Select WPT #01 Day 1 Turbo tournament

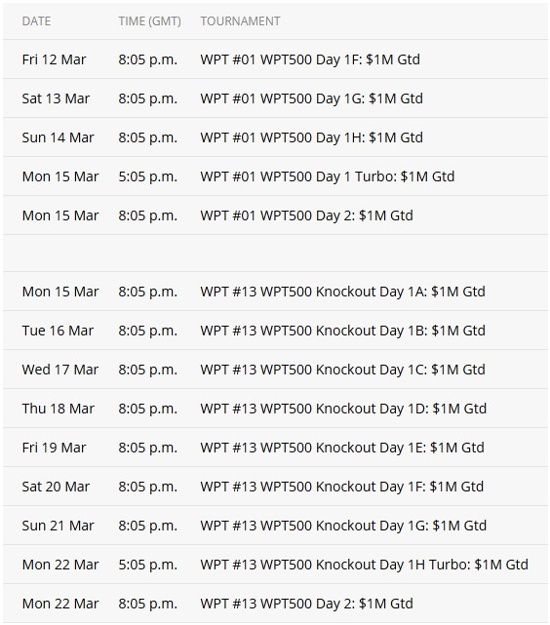pos(328,176)
